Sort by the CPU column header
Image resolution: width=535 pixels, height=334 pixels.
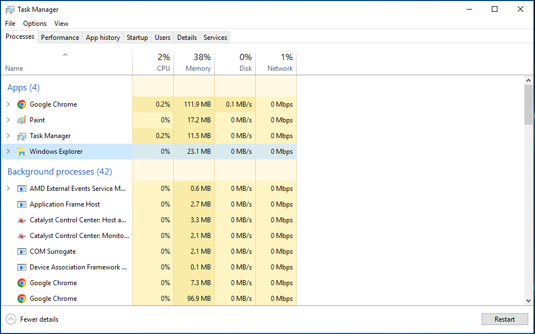pyautogui.click(x=153, y=63)
